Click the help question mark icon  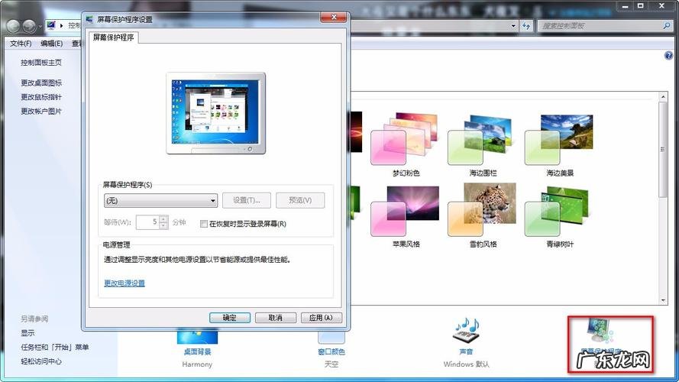coord(668,56)
